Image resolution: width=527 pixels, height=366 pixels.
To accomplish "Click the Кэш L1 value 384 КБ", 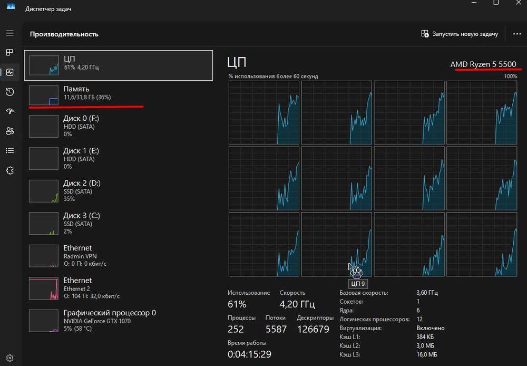I will point(425,337).
